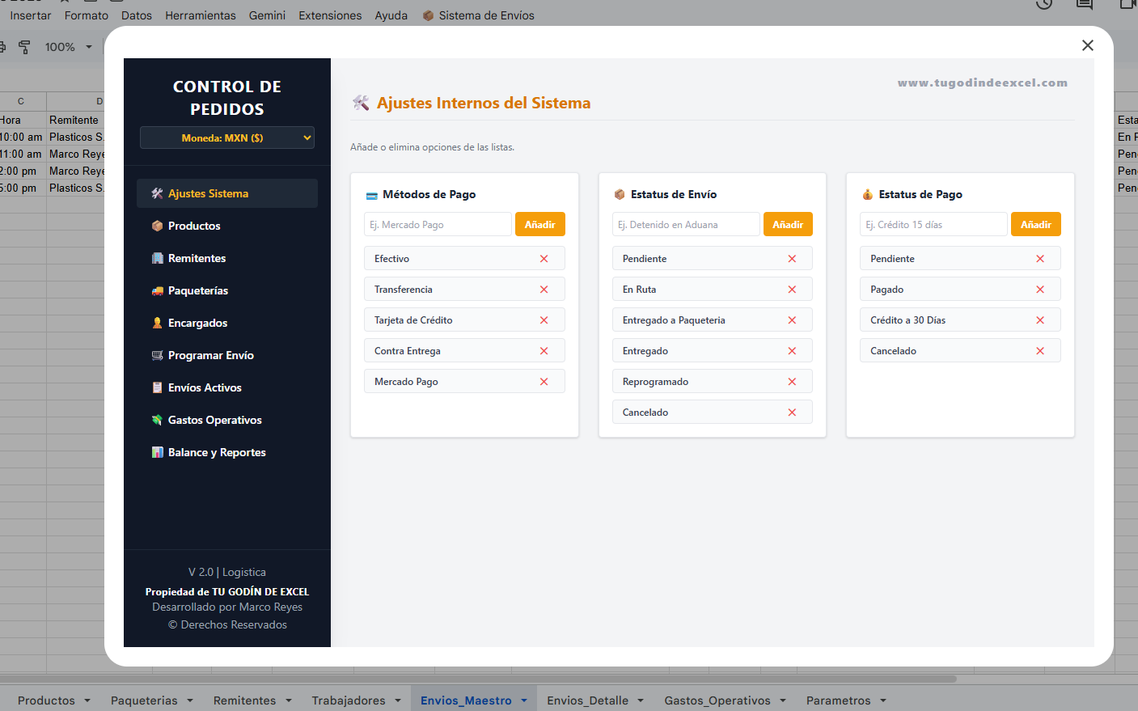The width and height of the screenshot is (1138, 711).
Task: Delete Crédito a 30 Días status
Action: click(1040, 320)
